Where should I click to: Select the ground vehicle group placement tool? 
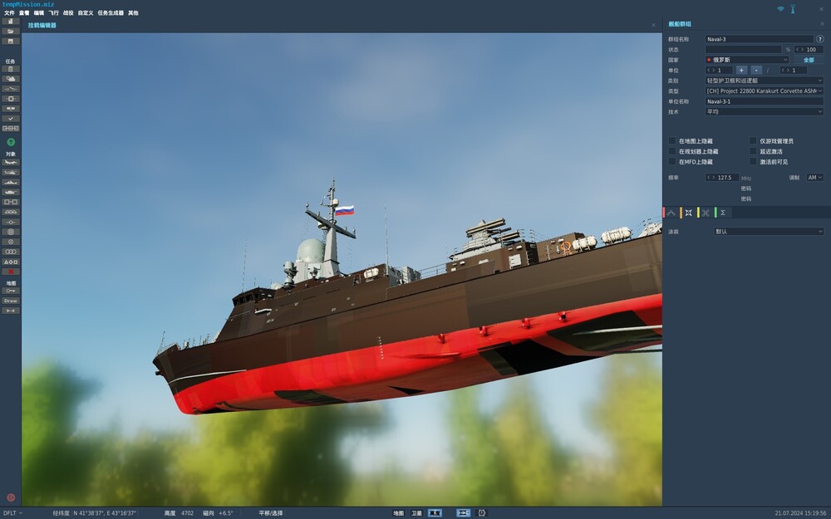[11, 192]
